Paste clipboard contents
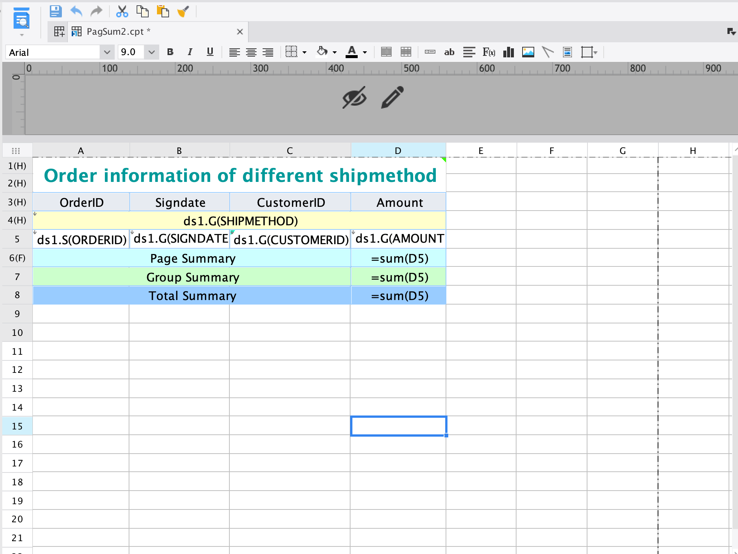Image resolution: width=738 pixels, height=554 pixels. click(x=163, y=11)
